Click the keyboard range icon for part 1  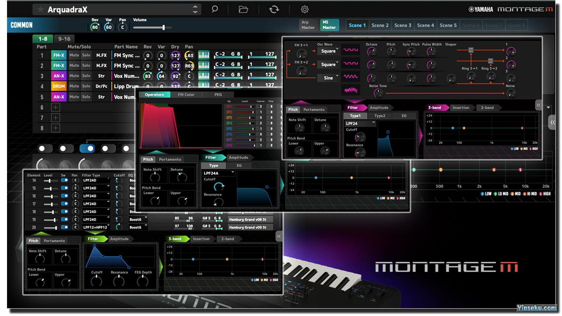[204, 55]
